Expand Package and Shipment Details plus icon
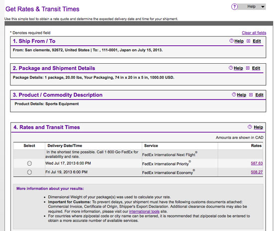This screenshot has height=231, width=276. click(248, 68)
